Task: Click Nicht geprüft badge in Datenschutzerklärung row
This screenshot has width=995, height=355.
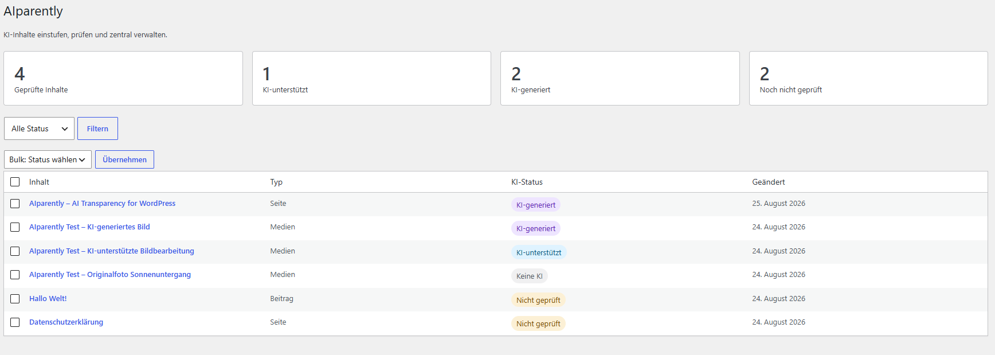Action: (x=538, y=323)
